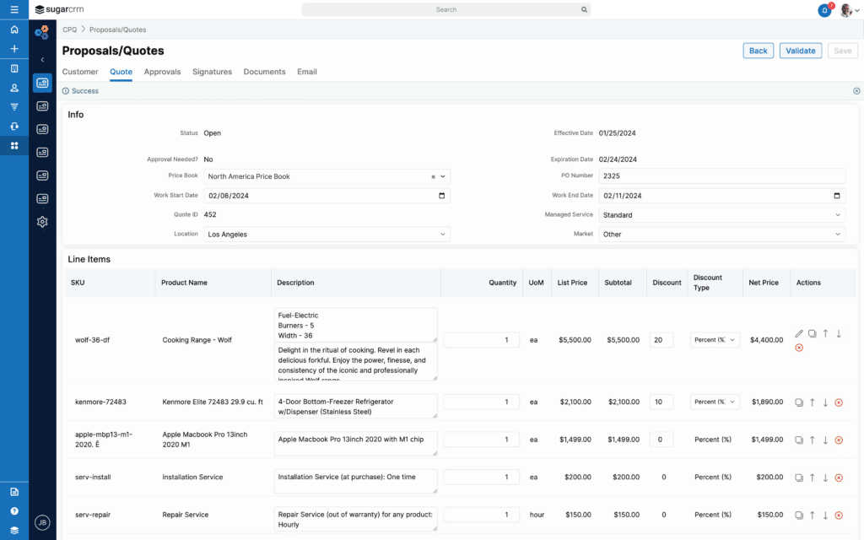
Task: Click the CPQ gears logo icon
Action: 42,33
